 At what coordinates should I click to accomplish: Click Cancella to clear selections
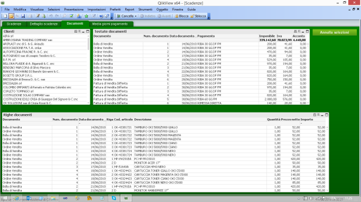coord(125,16)
